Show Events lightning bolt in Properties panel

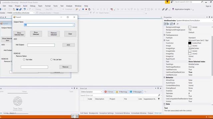coord(174,24)
